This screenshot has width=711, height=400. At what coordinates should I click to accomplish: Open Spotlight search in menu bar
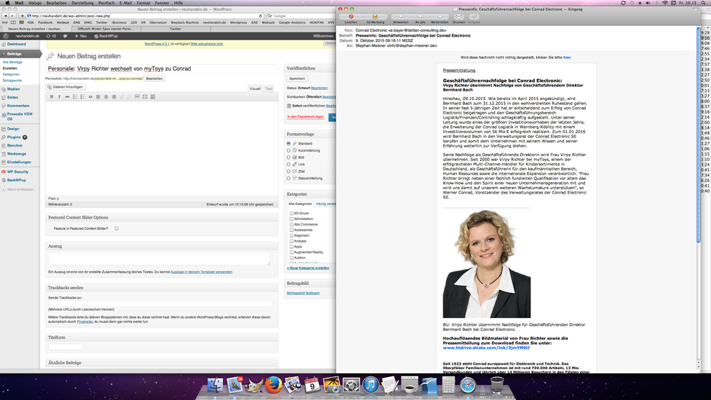point(704,3)
